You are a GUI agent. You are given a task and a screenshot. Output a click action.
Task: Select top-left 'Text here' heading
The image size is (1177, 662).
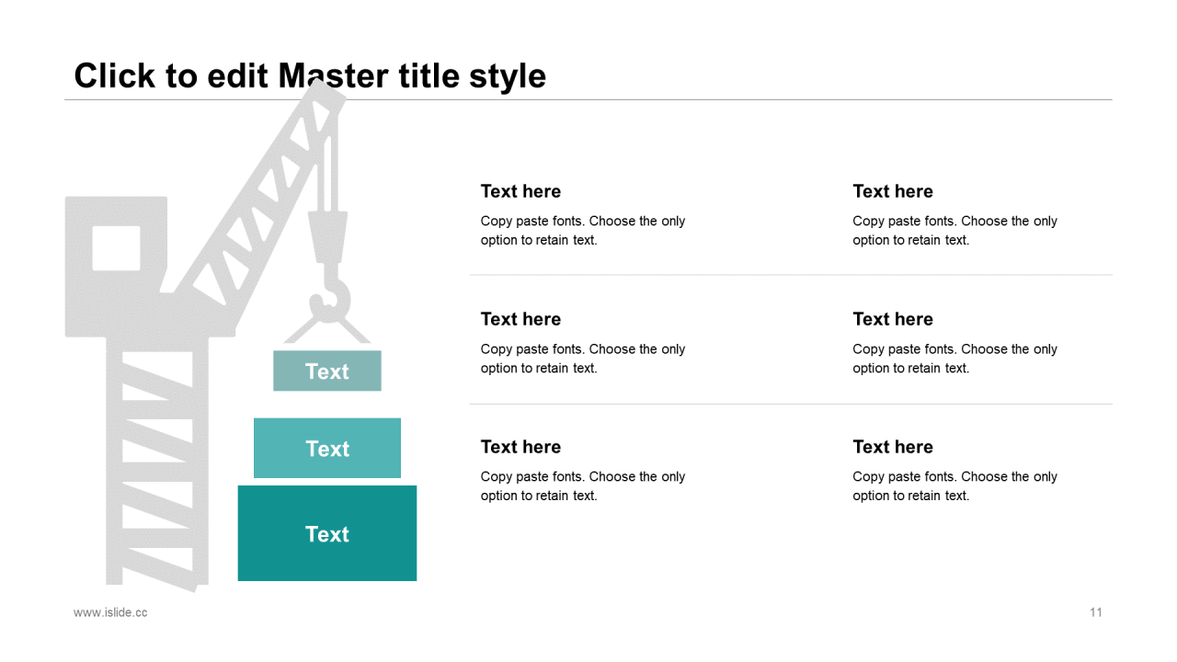click(x=520, y=191)
